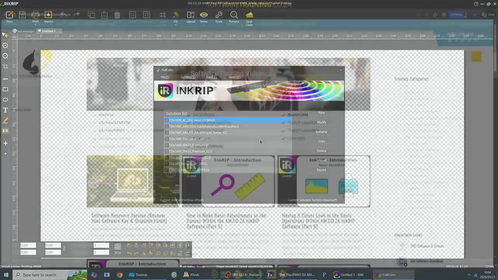Expand the Print dropdown arrow

coord(35,25)
